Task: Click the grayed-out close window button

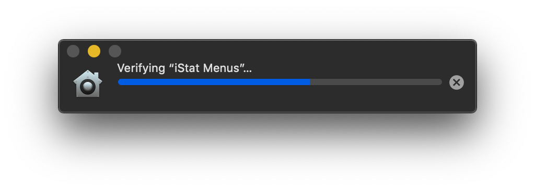Action: point(73,51)
